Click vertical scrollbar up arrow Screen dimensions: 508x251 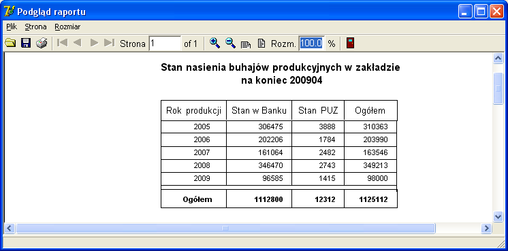click(498, 58)
